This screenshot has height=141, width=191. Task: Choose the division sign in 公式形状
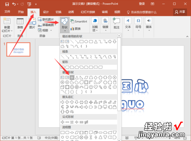click(x=77, y=122)
